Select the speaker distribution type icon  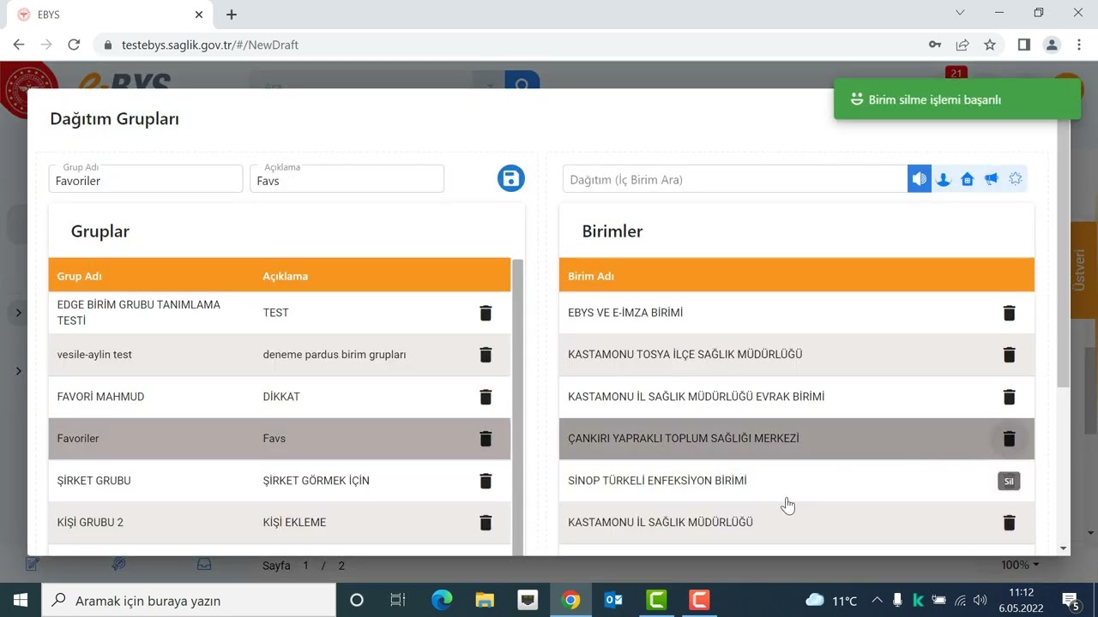click(x=919, y=179)
